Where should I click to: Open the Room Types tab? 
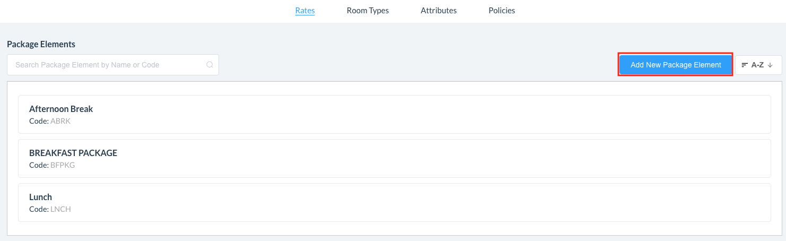coord(368,11)
